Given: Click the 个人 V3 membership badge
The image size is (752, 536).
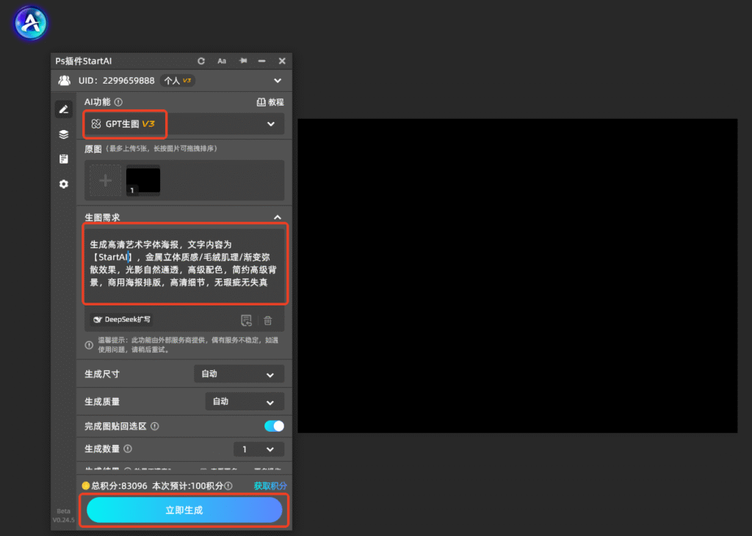Looking at the screenshot, I should point(178,81).
